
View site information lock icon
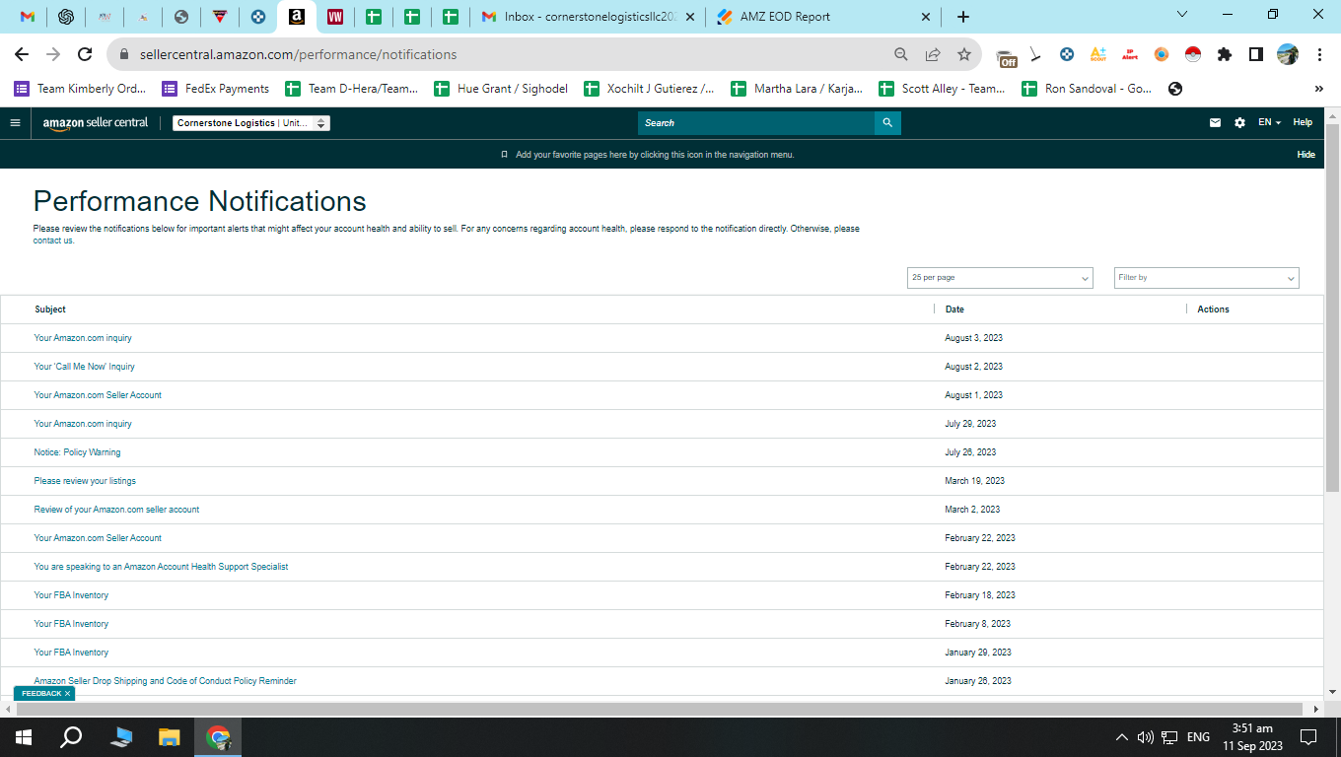pyautogui.click(x=125, y=55)
